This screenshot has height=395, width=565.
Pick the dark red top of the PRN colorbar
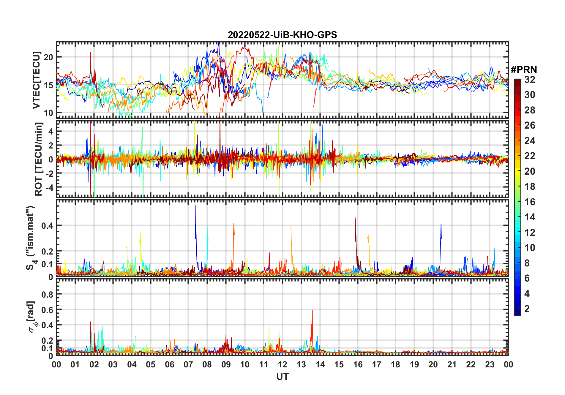pos(517,82)
